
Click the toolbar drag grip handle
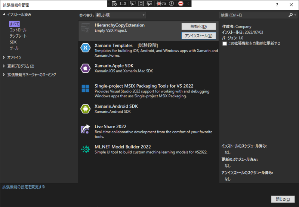tap(109, 4)
